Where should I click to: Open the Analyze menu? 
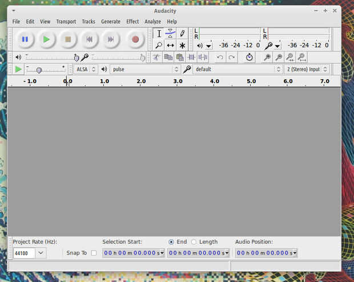pos(153,22)
